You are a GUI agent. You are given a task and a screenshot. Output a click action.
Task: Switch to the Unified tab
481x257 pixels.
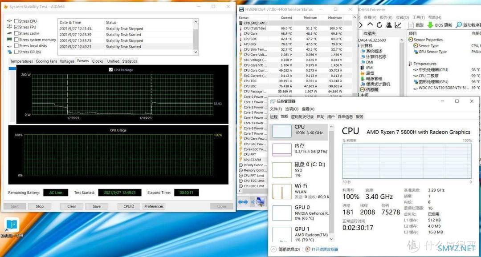(x=113, y=61)
